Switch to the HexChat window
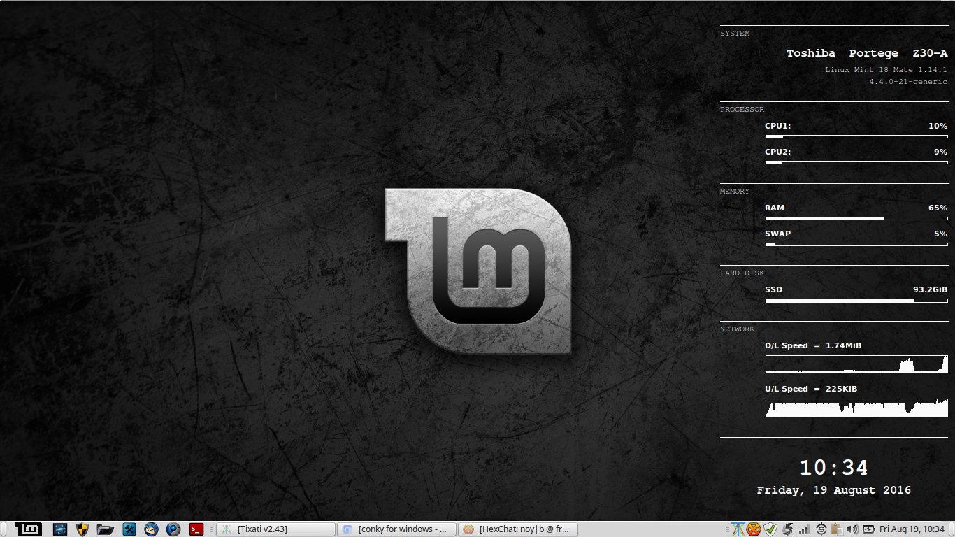 tap(518, 529)
